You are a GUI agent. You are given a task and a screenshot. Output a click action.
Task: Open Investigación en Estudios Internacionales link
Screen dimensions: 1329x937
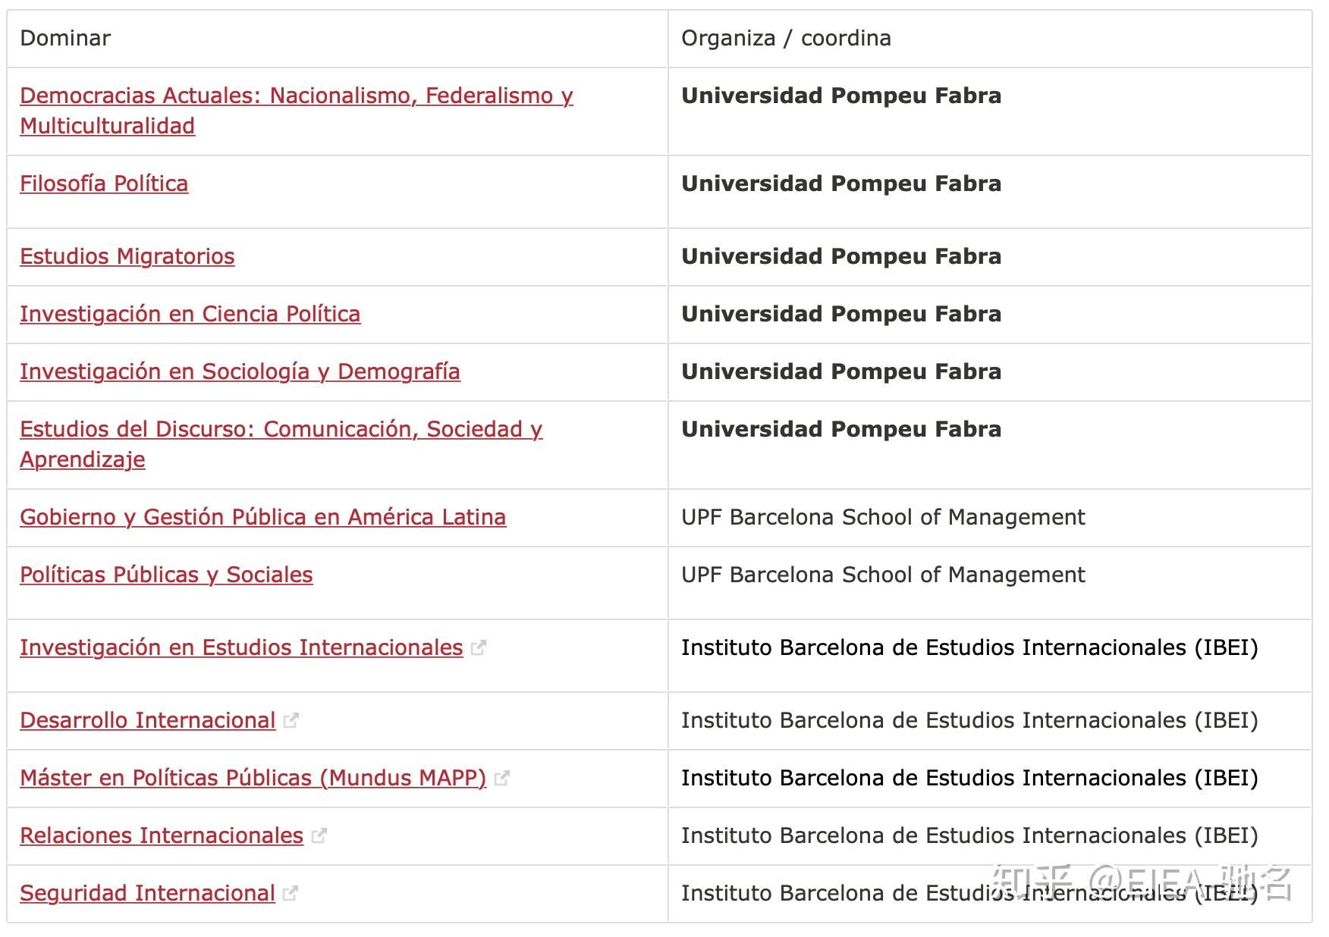(x=241, y=647)
